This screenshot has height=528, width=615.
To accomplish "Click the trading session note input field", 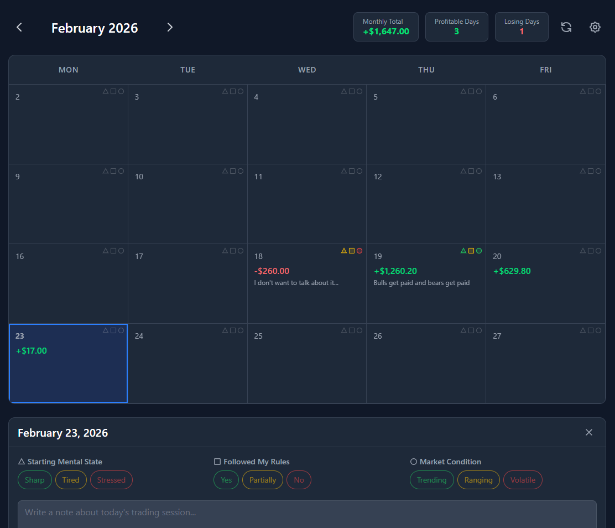I will [x=307, y=513].
